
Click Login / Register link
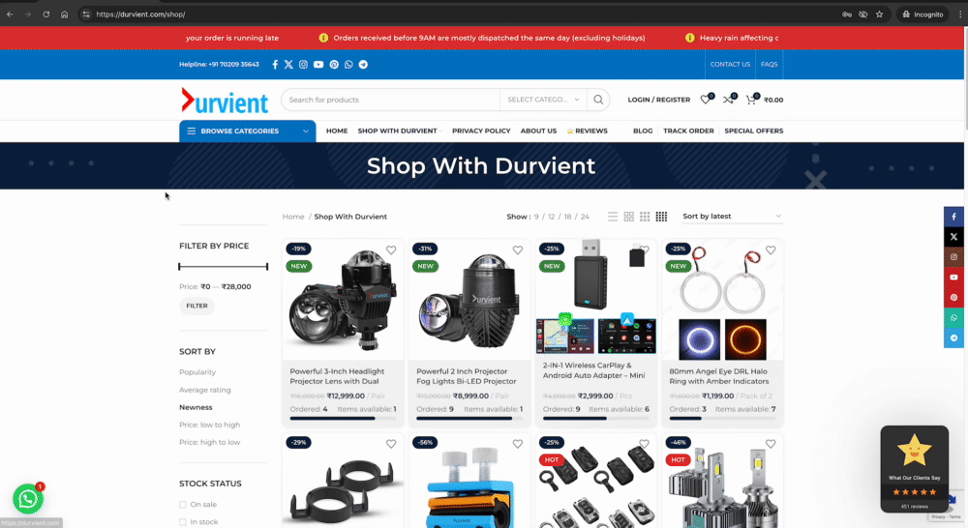click(x=658, y=100)
